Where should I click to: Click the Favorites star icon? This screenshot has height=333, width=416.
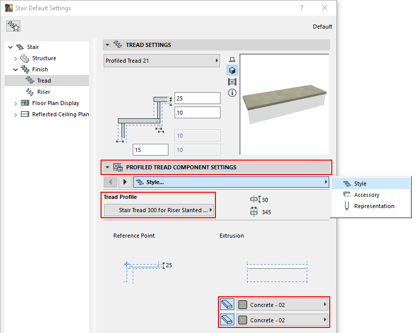pyautogui.click(x=13, y=27)
